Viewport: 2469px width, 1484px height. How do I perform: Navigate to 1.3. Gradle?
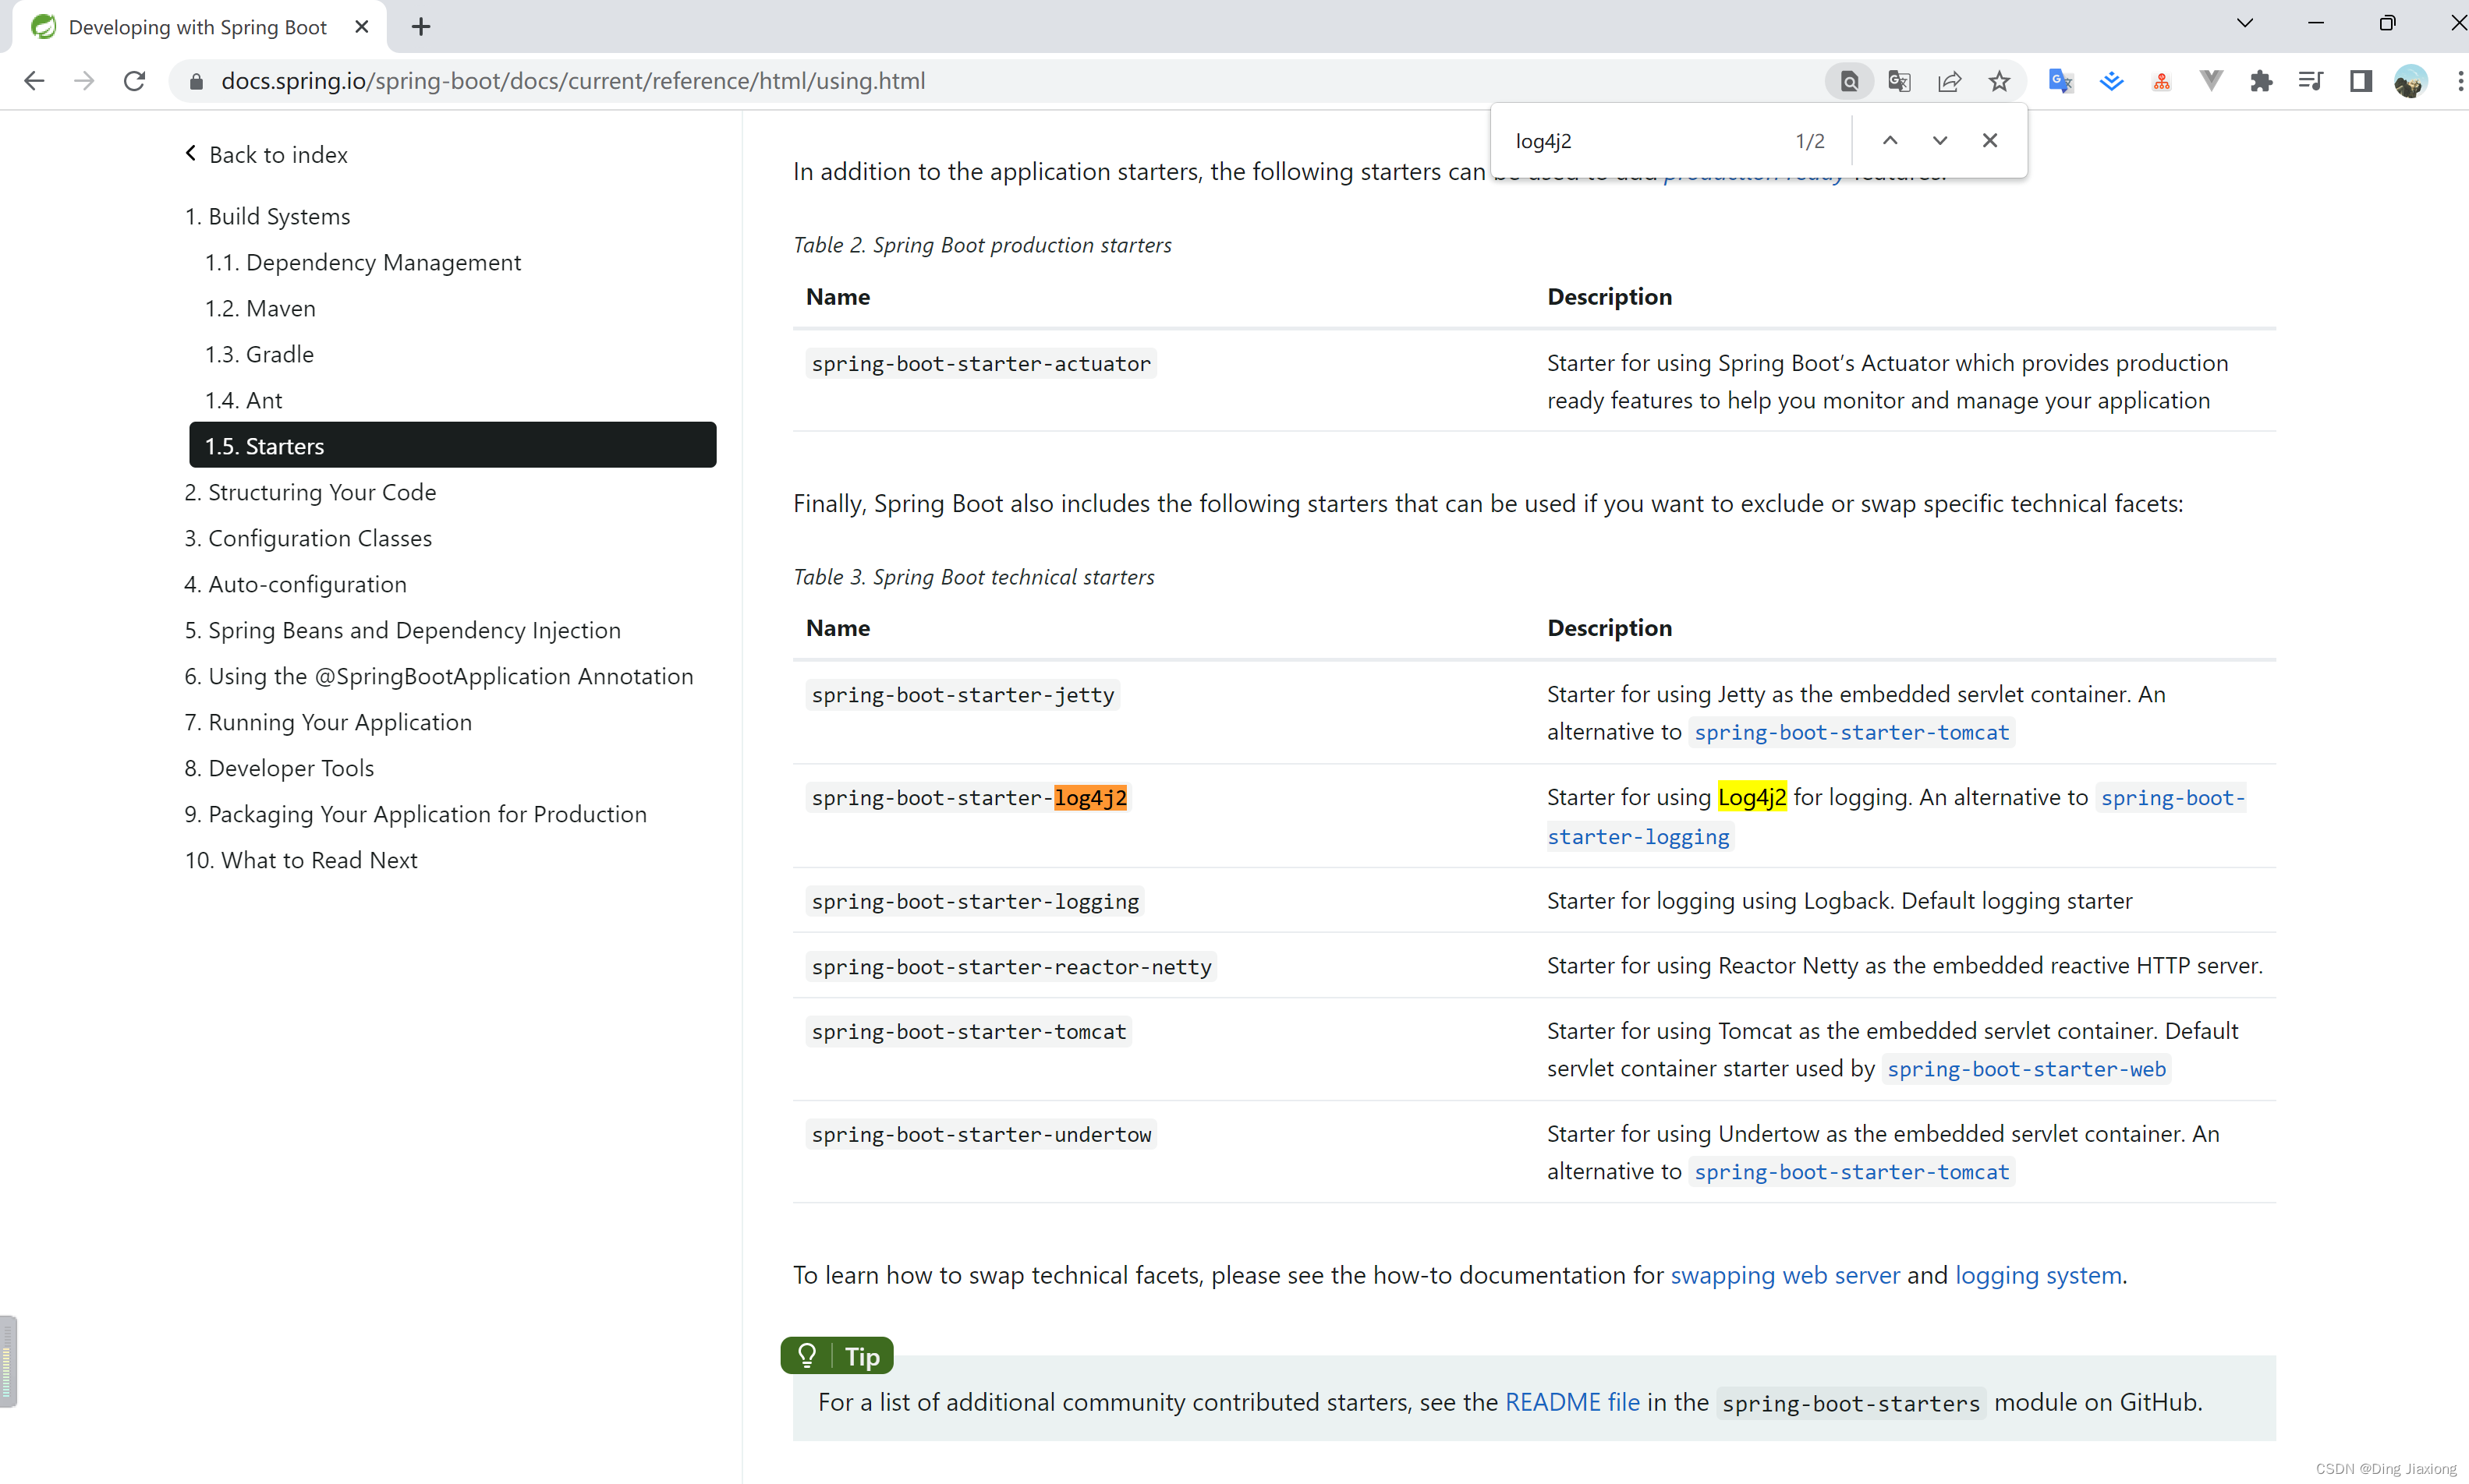pyautogui.click(x=259, y=355)
